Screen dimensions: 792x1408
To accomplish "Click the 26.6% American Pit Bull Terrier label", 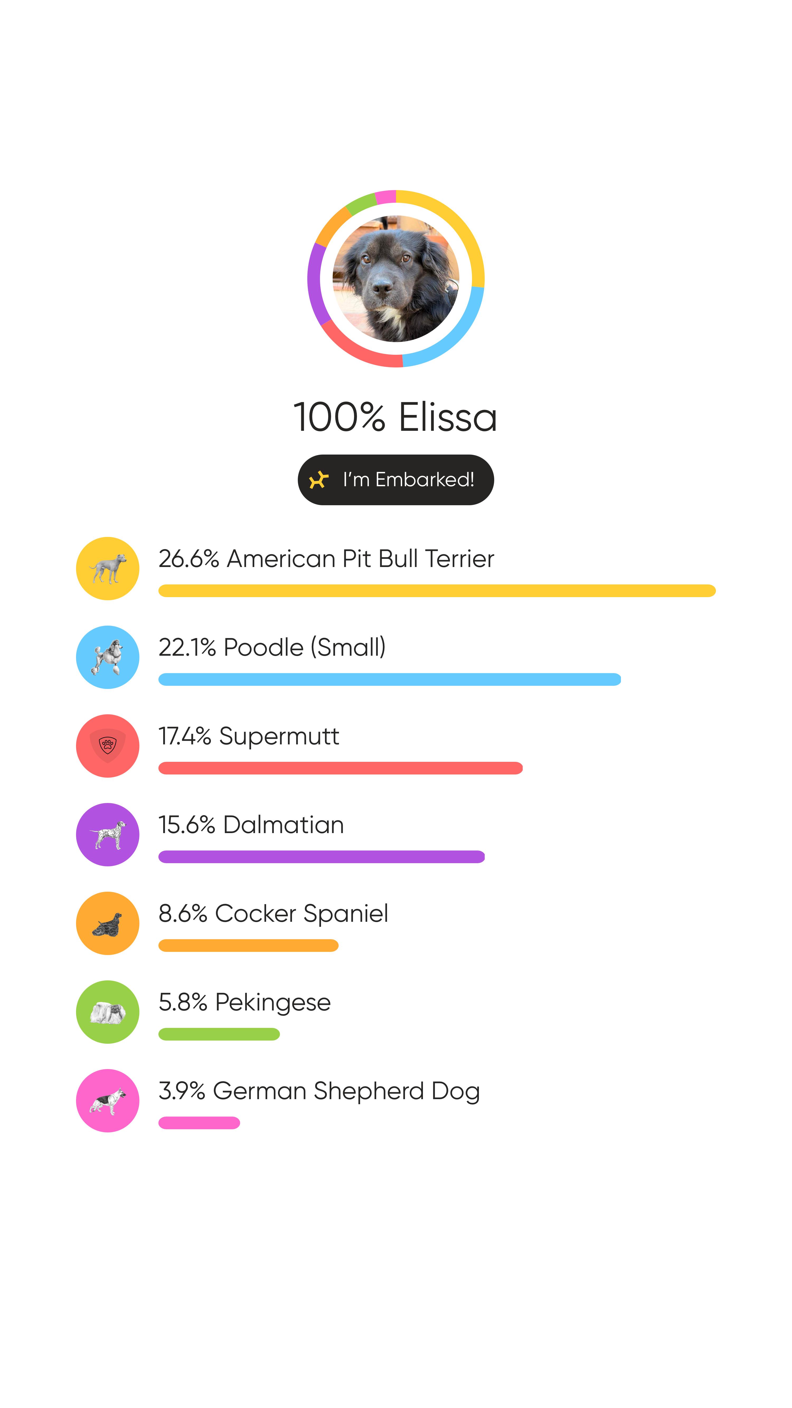I will point(326,559).
